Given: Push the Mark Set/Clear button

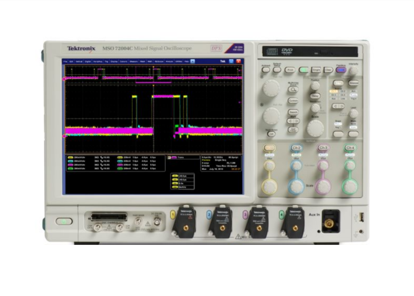Looking at the screenshot, I should pyautogui.click(x=293, y=130).
